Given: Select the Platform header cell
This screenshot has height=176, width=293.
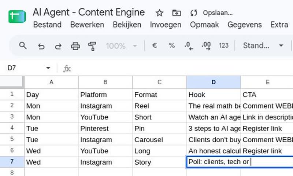Looking at the screenshot, I should (x=105, y=95).
